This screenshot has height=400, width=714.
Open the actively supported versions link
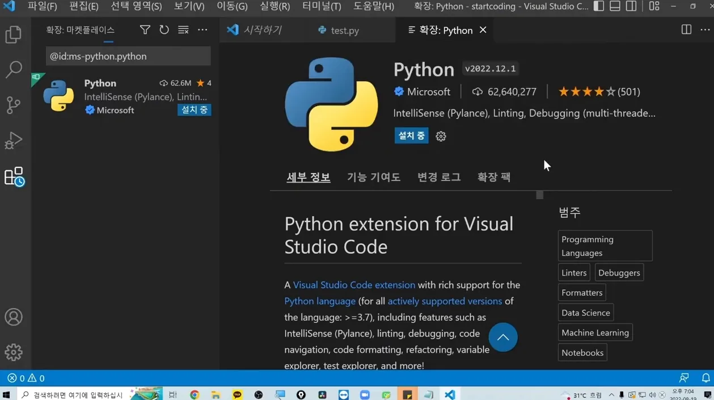[x=445, y=301]
